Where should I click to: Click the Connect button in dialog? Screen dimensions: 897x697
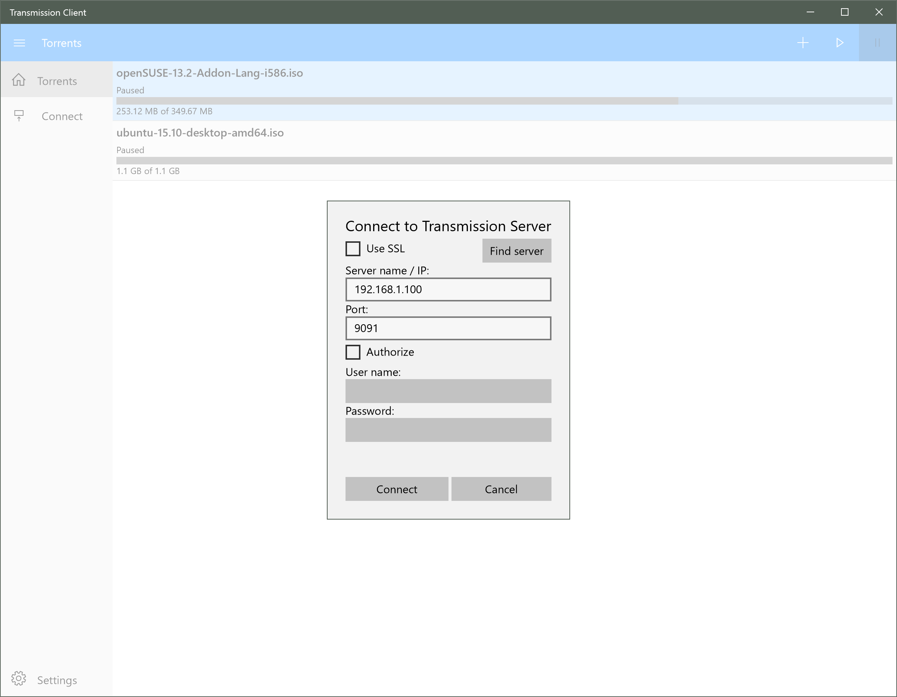pos(396,489)
